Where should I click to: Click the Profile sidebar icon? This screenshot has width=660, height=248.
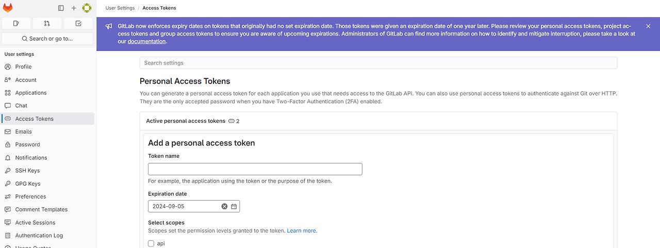point(8,67)
